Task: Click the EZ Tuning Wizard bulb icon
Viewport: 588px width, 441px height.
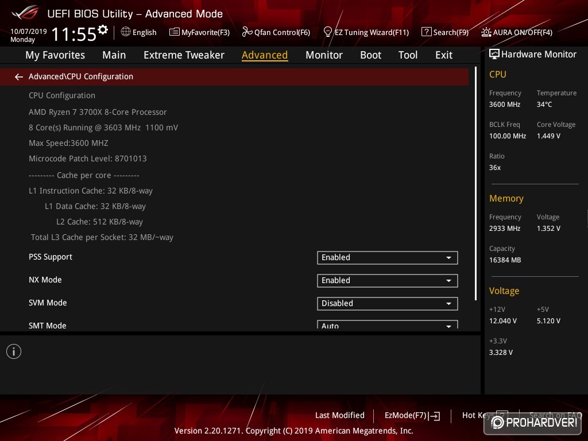Action: click(327, 32)
